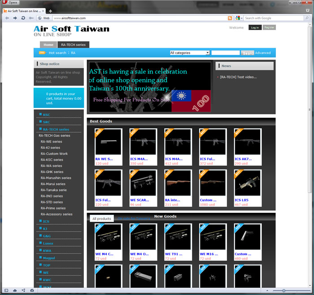Screen dimensions: 314x295
Task: Click the Taiwan 100th anniversary sale banner
Action: (x=150, y=87)
